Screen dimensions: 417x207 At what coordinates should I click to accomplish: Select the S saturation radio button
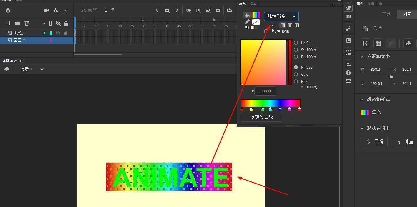[296, 50]
